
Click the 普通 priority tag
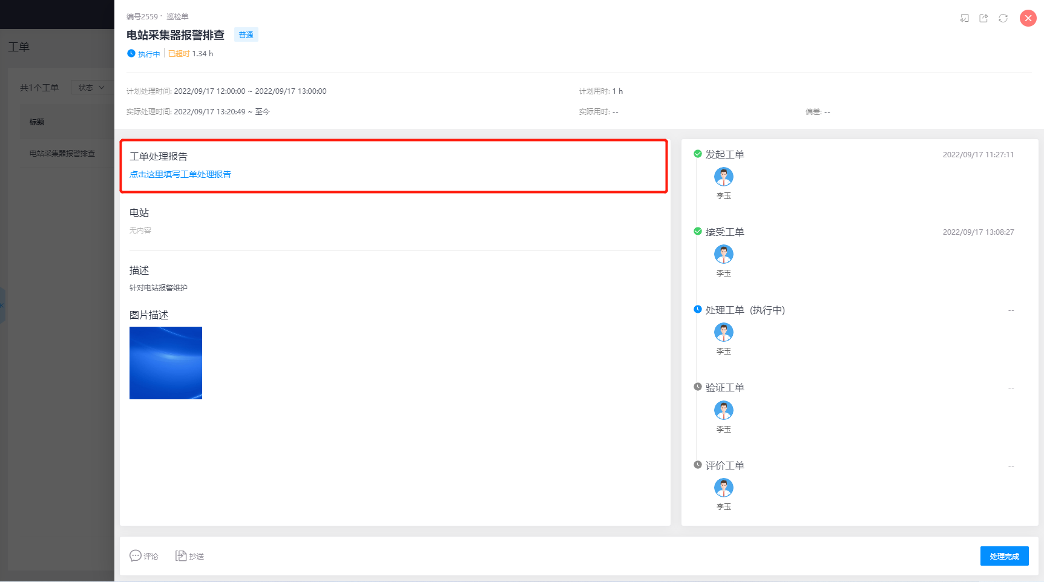246,35
